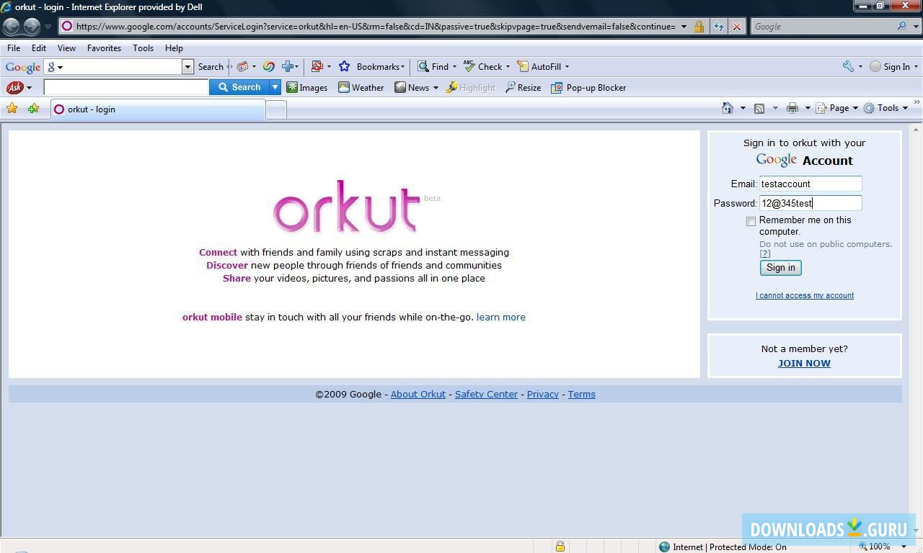Click the Google Toolbar Search button
This screenshot has width=923, height=553.
[x=211, y=66]
